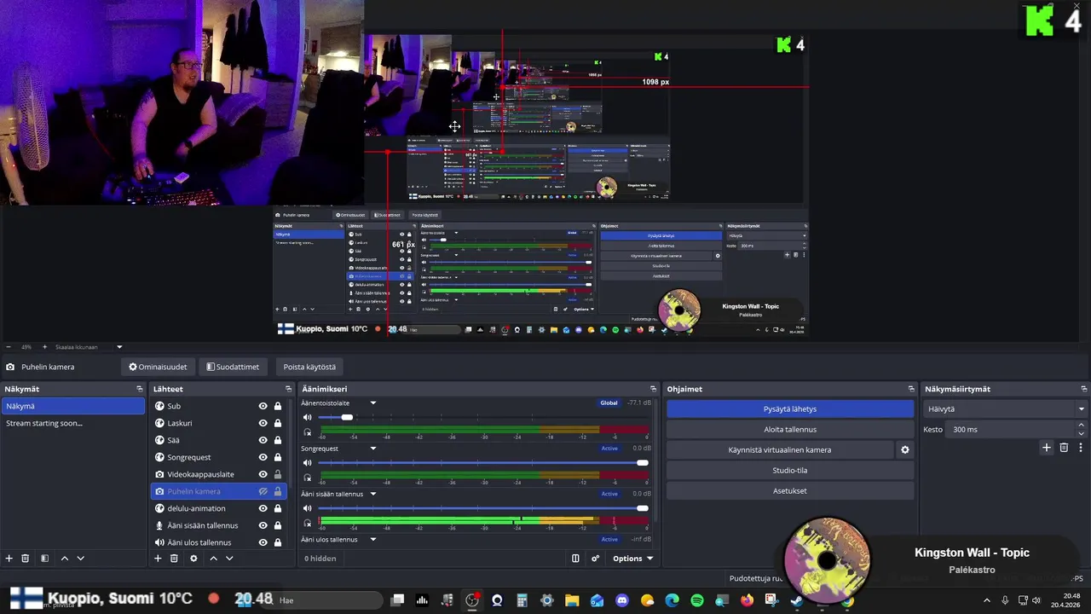Undock the Äänimikseri panel

tap(654, 389)
